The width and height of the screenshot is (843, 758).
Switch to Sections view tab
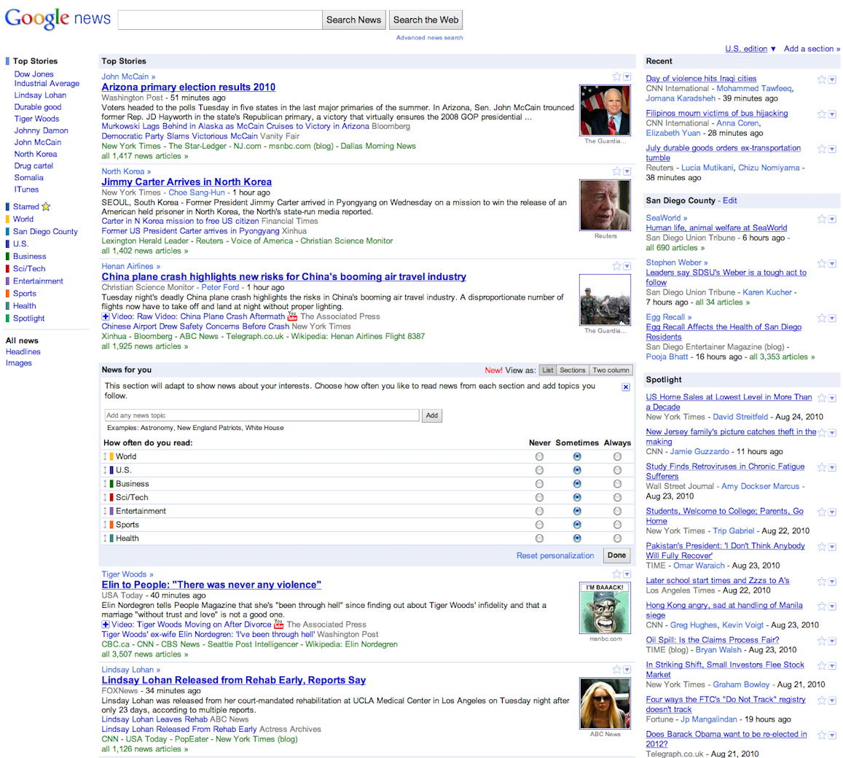[573, 370]
